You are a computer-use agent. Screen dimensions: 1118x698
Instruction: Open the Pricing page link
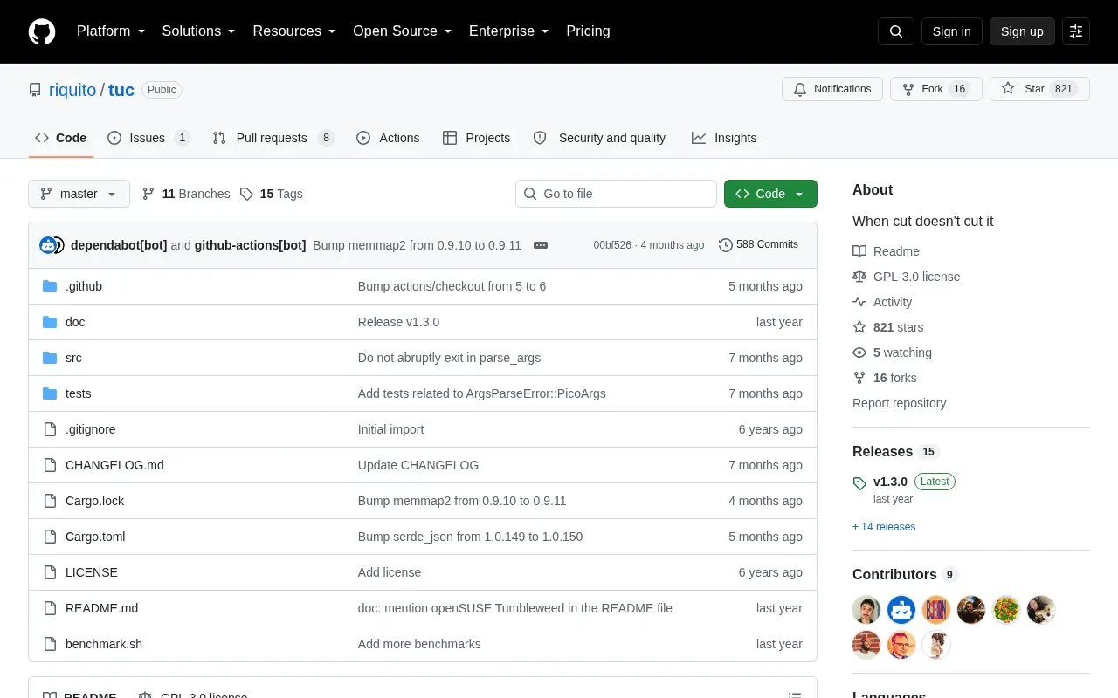(x=588, y=31)
